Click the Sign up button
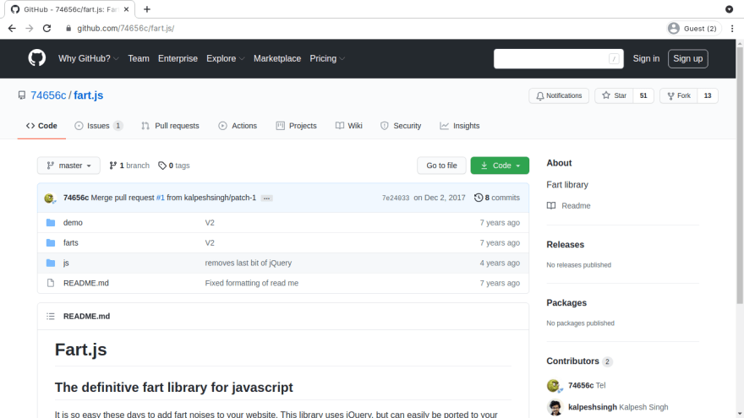Image resolution: width=744 pixels, height=418 pixels. pos(688,59)
